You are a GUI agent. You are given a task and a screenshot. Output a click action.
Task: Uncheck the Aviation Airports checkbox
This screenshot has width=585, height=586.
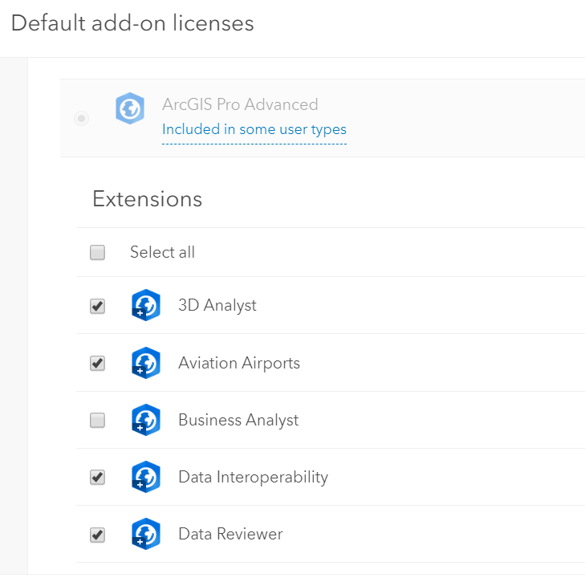(98, 364)
